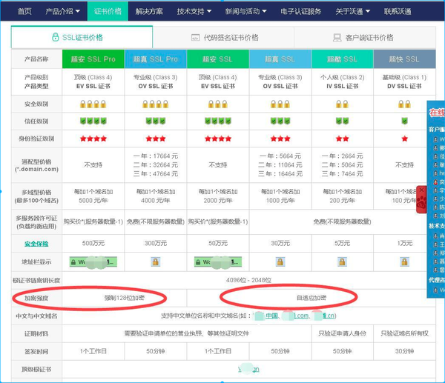The height and width of the screenshot is (383, 445).
Task: Click the green address bar image for 超安 SSL Pro
Action: 93,262
